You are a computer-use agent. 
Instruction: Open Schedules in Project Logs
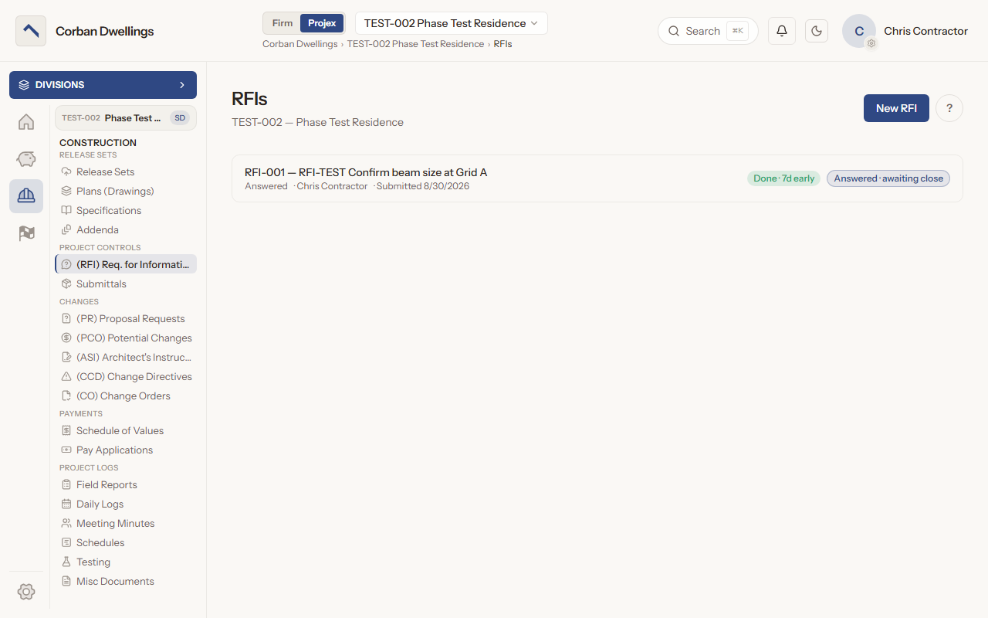click(x=126, y=542)
